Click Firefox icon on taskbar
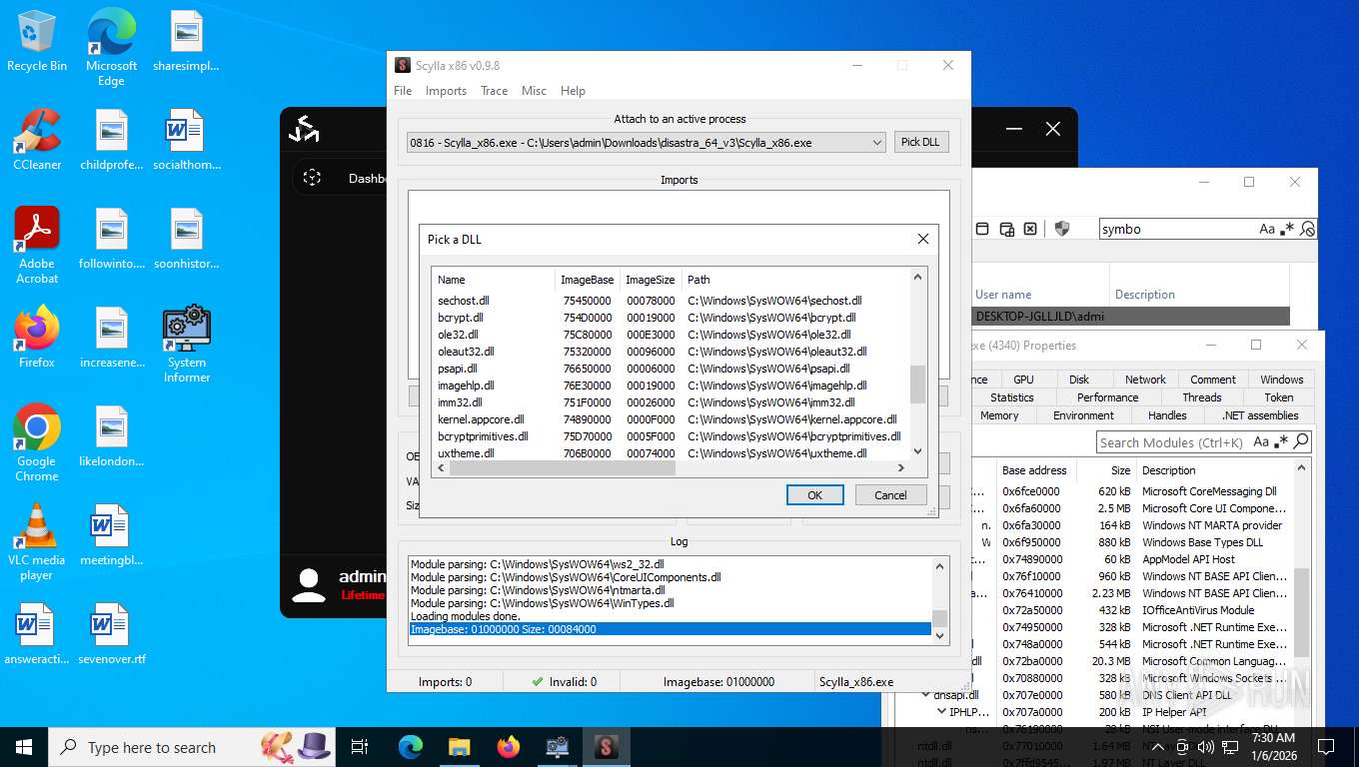This screenshot has height=767, width=1359. [508, 747]
